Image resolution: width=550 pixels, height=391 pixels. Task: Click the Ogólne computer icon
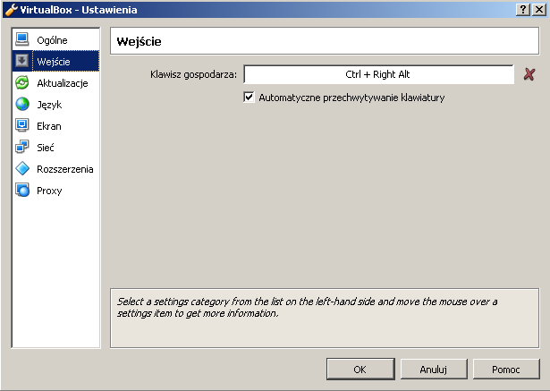click(22, 39)
